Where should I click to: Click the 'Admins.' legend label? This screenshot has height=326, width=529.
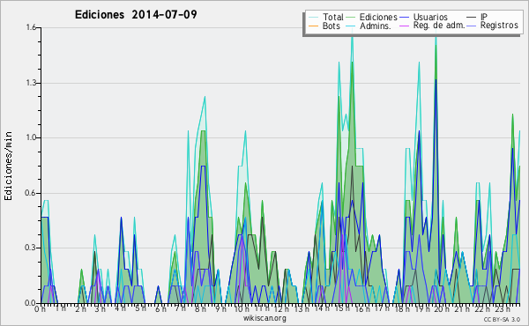pos(376,26)
